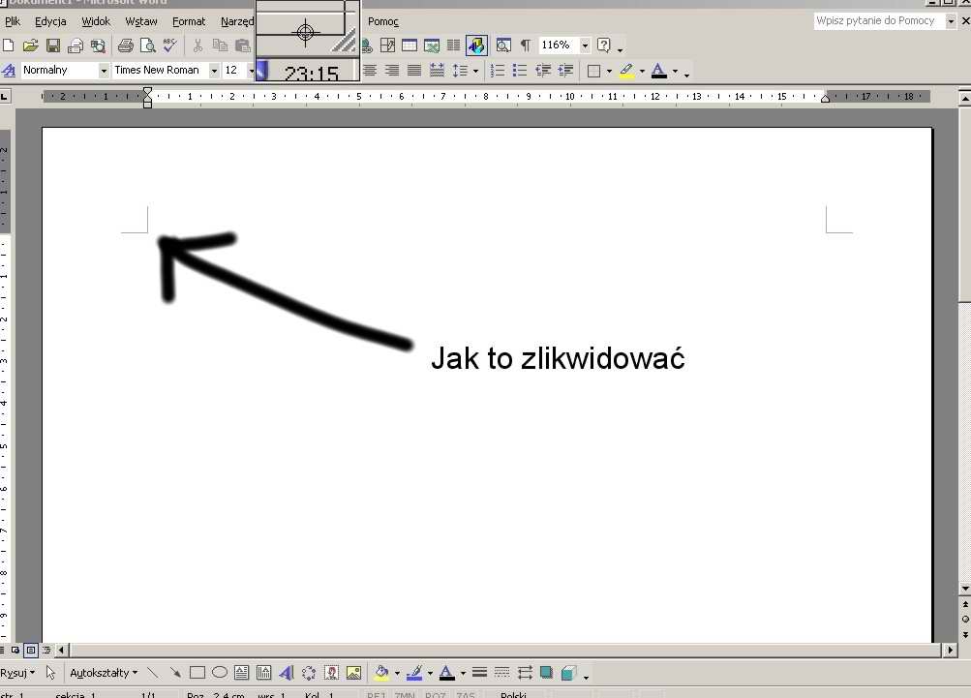This screenshot has width=971, height=698.
Task: Open the Wstaw menu
Action: pos(141,21)
